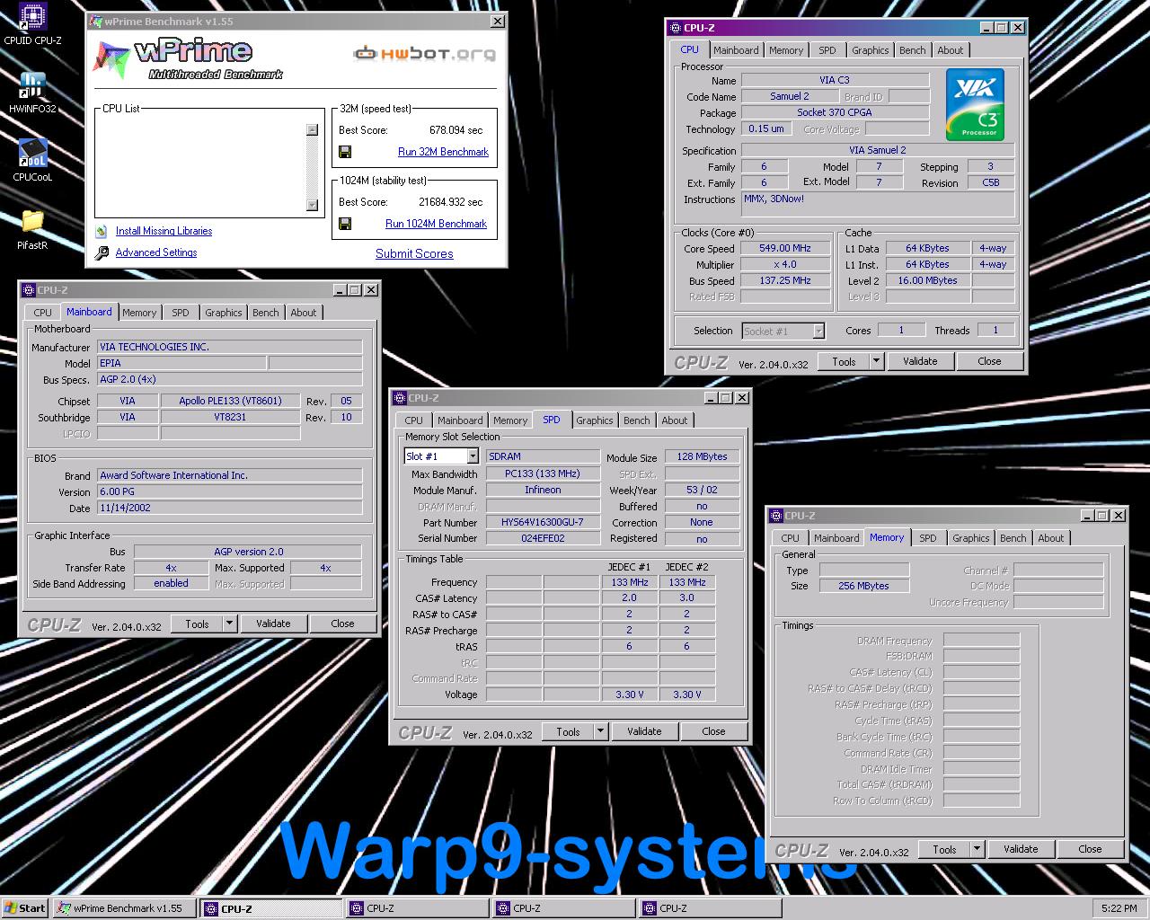Open Tools dropdown arrow in SPD window

601,731
